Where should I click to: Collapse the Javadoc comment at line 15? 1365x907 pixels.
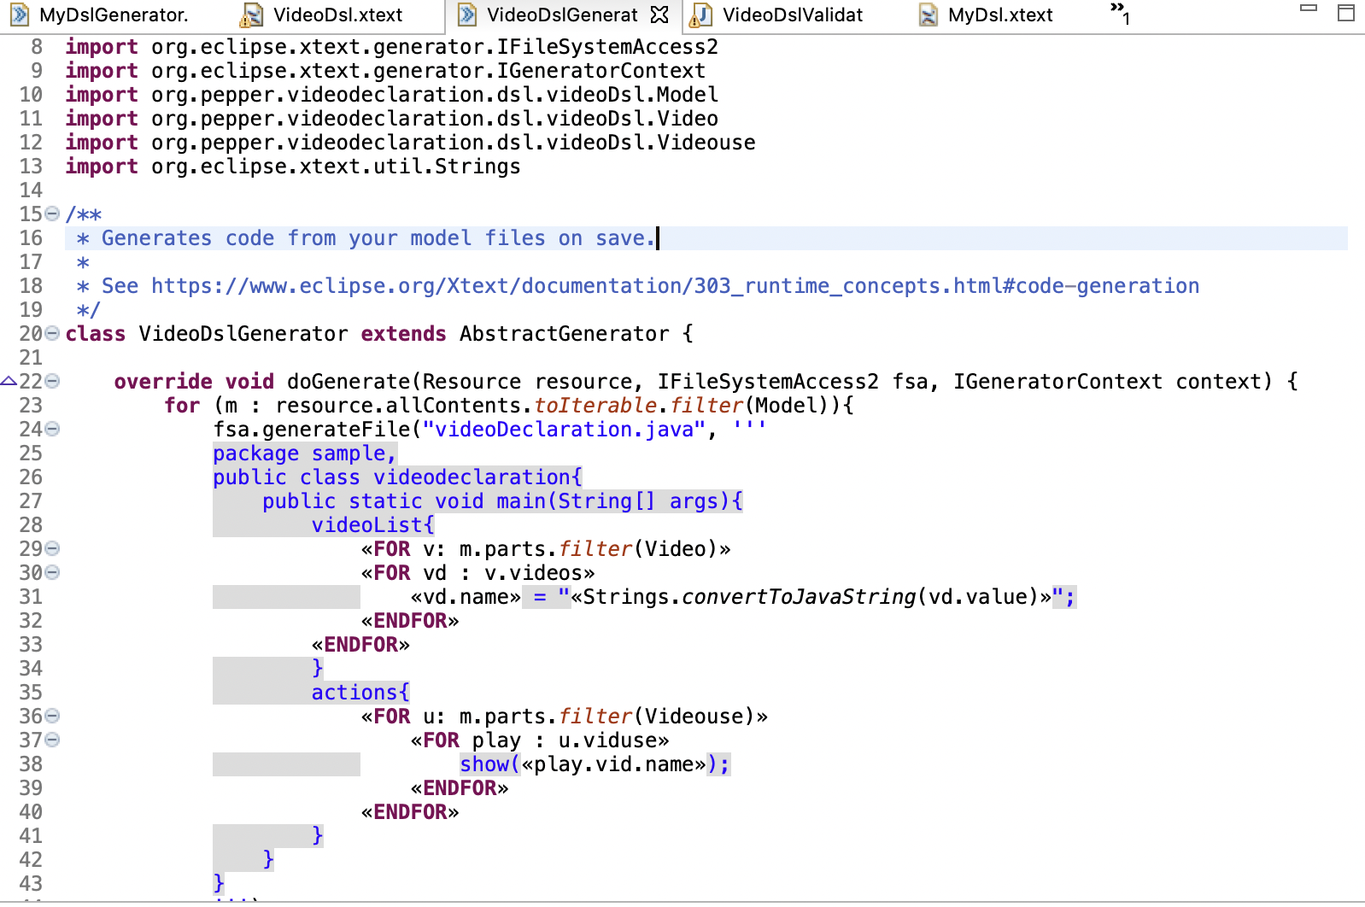pos(52,214)
